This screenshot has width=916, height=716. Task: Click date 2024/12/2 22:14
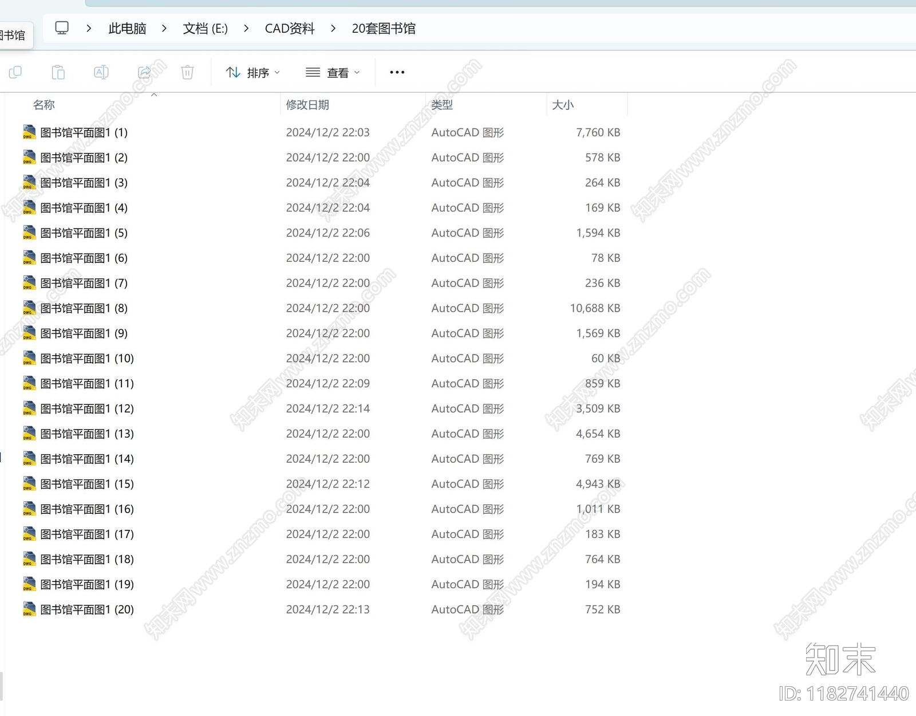(328, 408)
